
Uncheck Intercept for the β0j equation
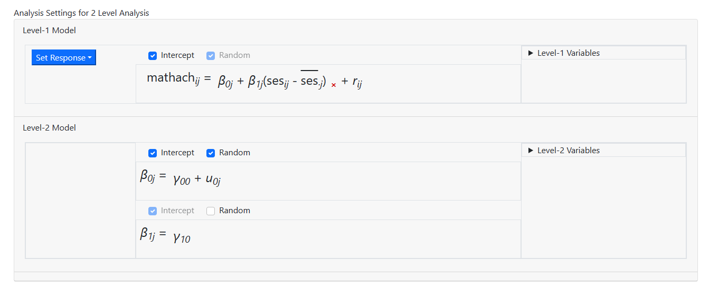(153, 153)
